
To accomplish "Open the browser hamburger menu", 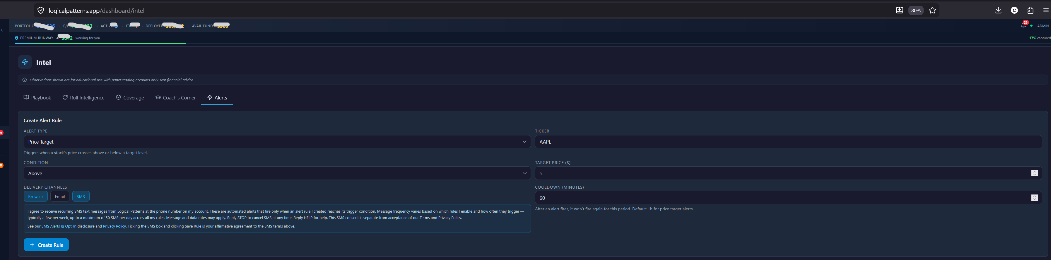I will (x=1046, y=11).
